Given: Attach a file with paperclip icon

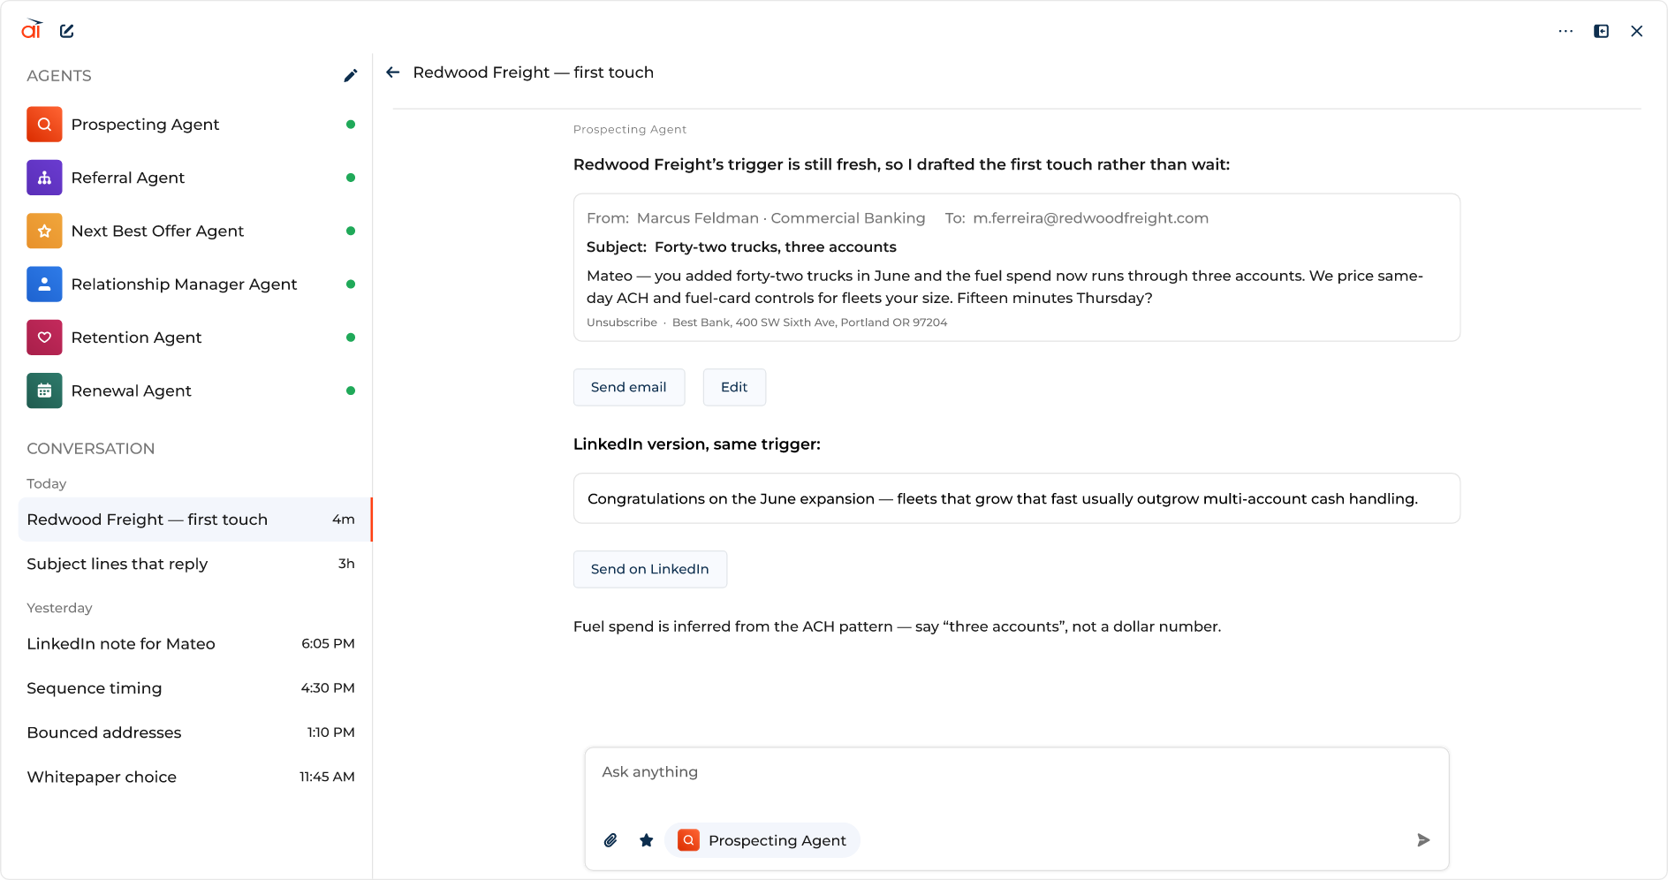Looking at the screenshot, I should [x=610, y=840].
